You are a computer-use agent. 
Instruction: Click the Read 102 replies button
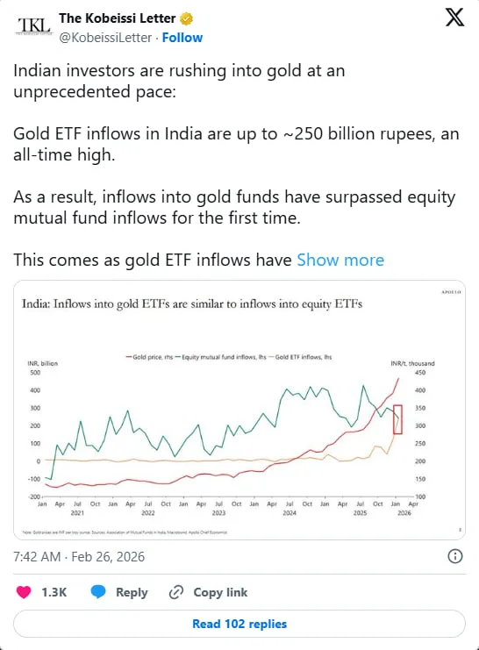click(239, 624)
